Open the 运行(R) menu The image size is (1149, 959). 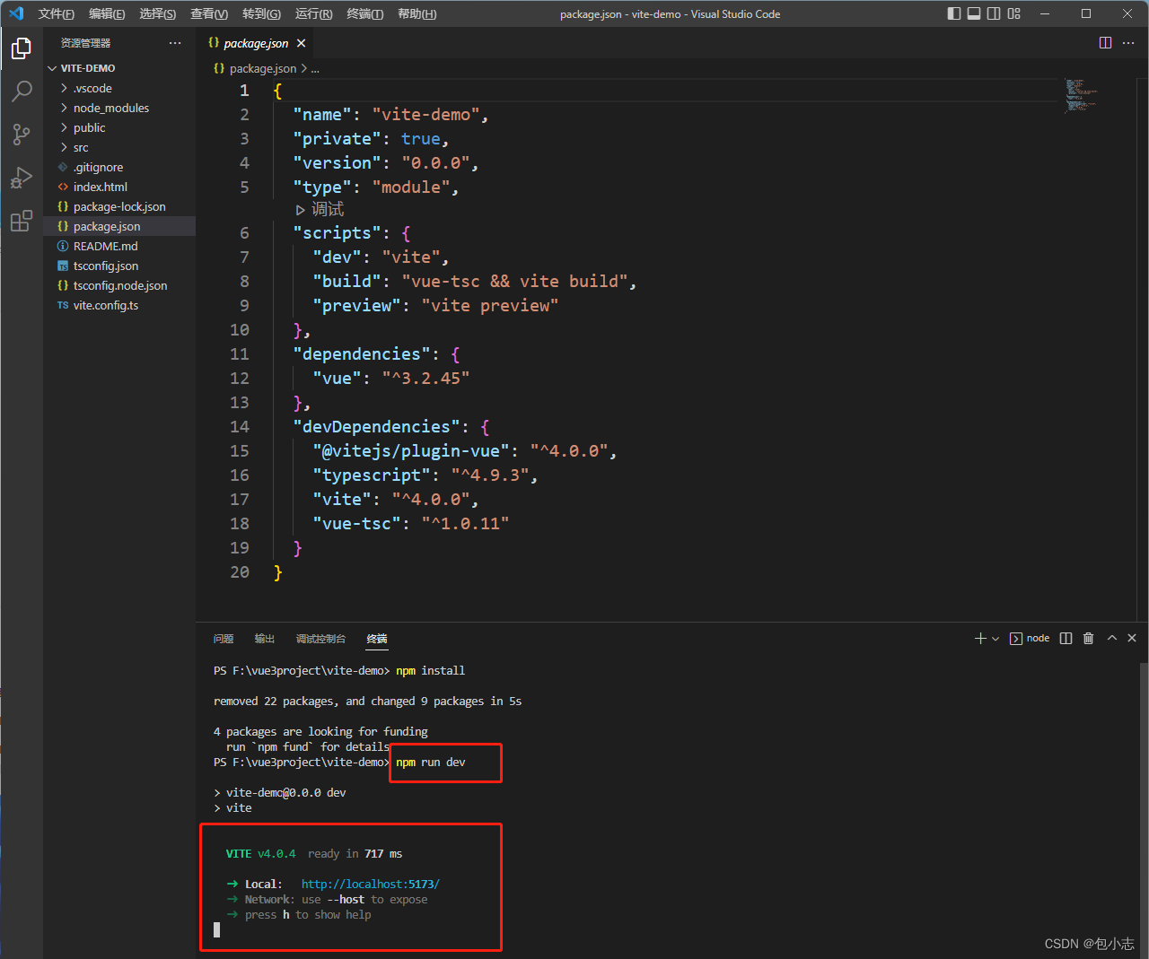[313, 13]
